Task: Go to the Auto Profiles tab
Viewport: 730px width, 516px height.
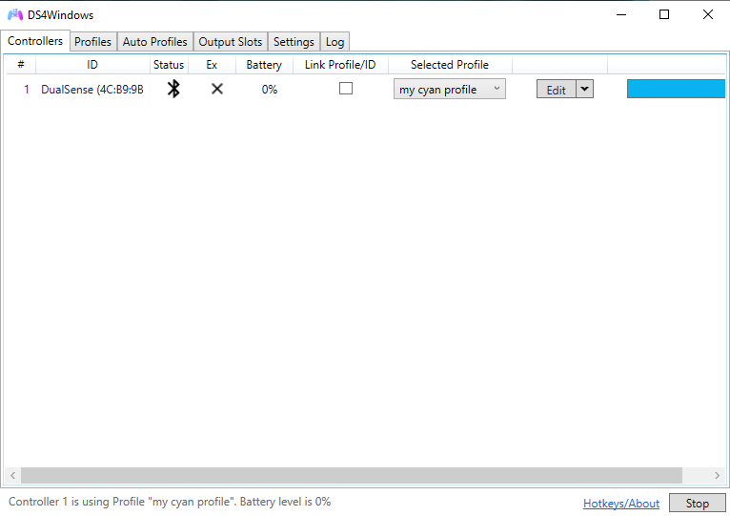Action: click(x=155, y=42)
